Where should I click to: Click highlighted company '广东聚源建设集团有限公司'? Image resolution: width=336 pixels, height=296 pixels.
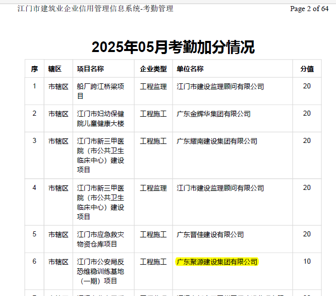[217, 262]
